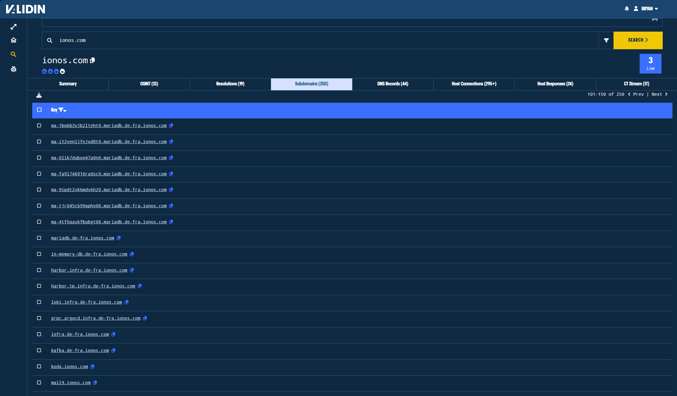Check the infra.de-fra.ionos.com row box
Viewport: 677px width, 396px height.
click(x=39, y=334)
